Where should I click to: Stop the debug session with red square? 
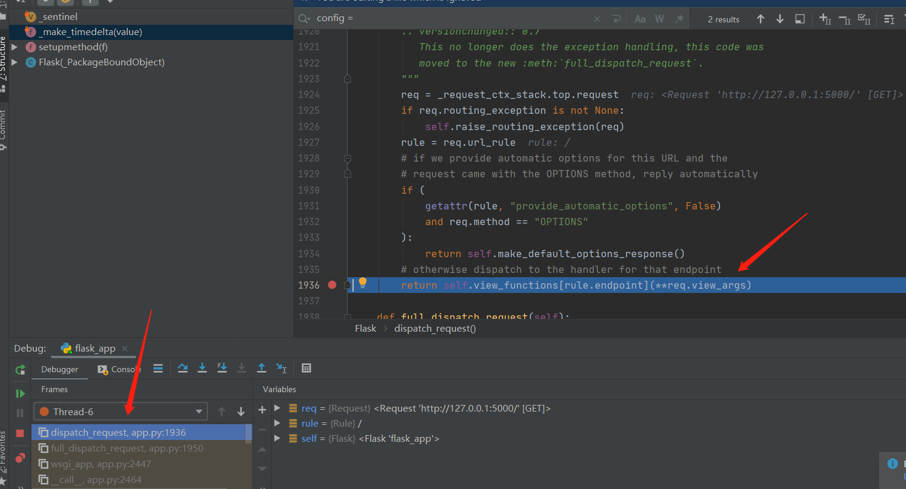20,433
